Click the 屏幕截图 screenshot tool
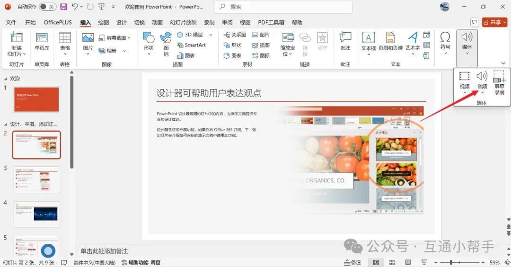The height and width of the screenshot is (267, 511). coord(113,38)
